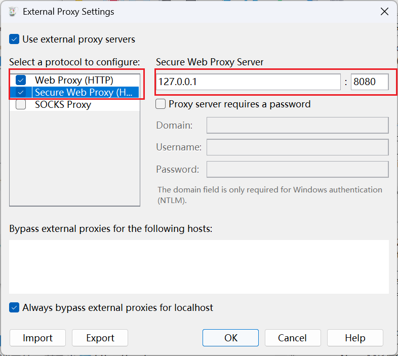The height and width of the screenshot is (356, 398).
Task: Click the Domain input field
Action: coord(297,125)
